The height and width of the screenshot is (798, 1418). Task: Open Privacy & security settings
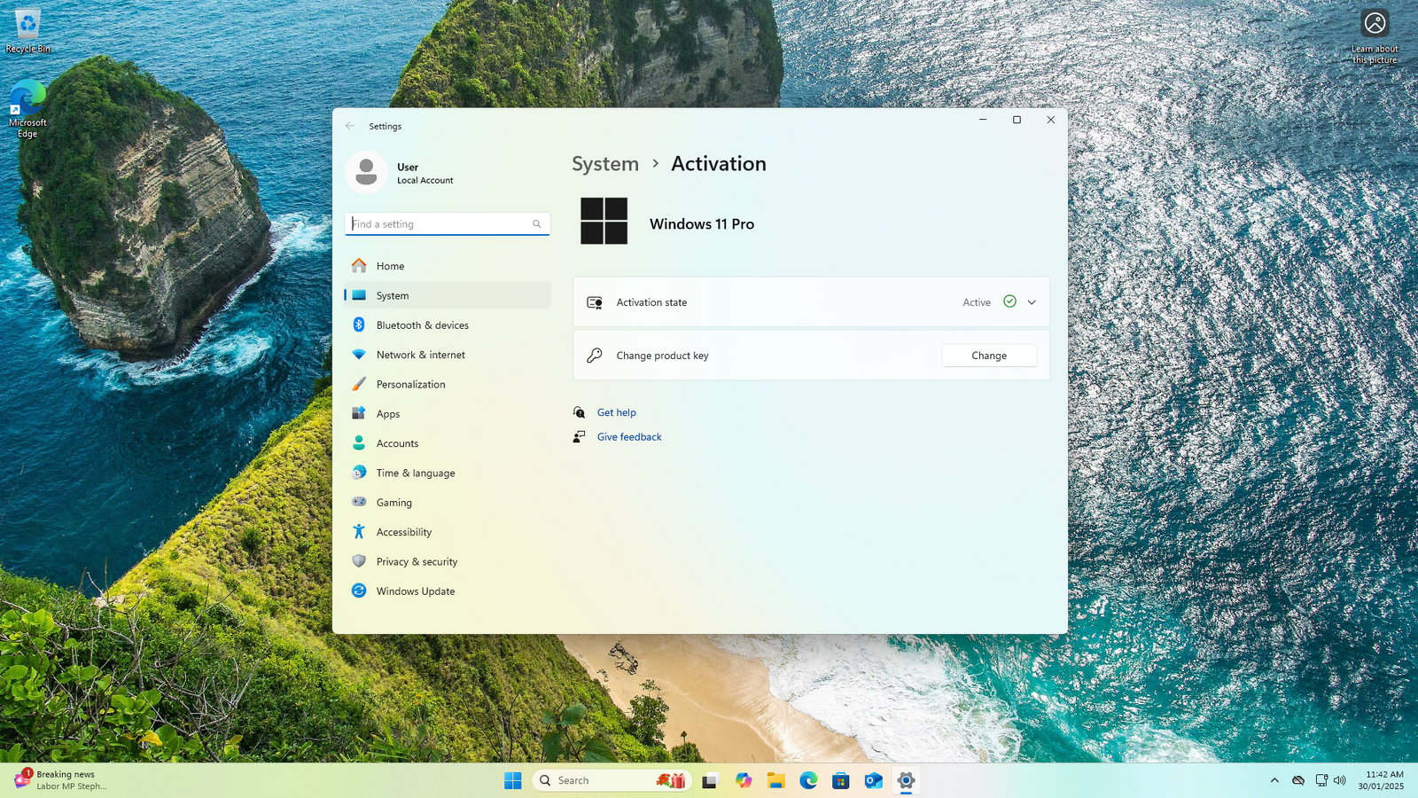tap(447, 561)
